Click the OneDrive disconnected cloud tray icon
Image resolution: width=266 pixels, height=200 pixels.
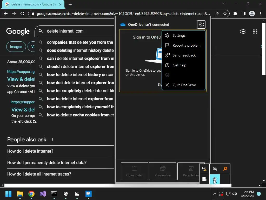click(x=215, y=169)
